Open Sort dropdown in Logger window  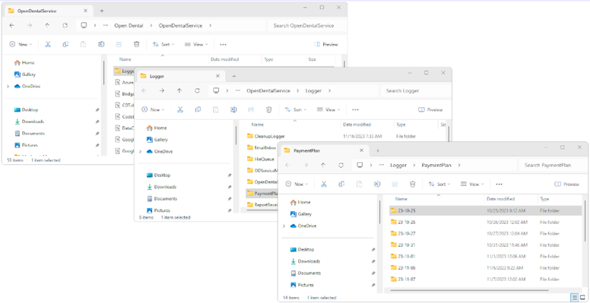(x=295, y=110)
